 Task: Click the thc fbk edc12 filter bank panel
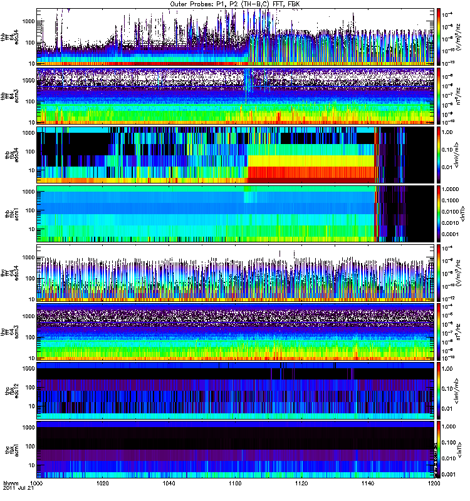tap(236, 390)
